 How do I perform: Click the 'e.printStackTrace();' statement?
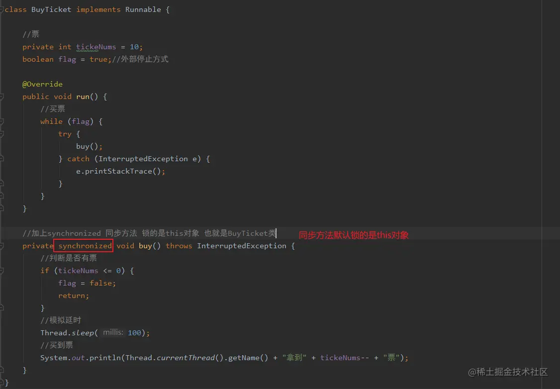(120, 171)
